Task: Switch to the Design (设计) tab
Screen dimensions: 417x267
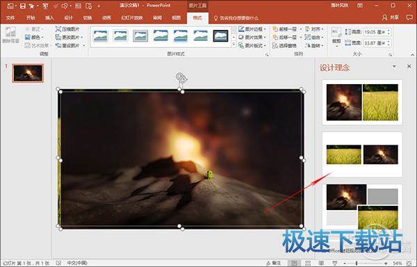Action: tap(69, 18)
